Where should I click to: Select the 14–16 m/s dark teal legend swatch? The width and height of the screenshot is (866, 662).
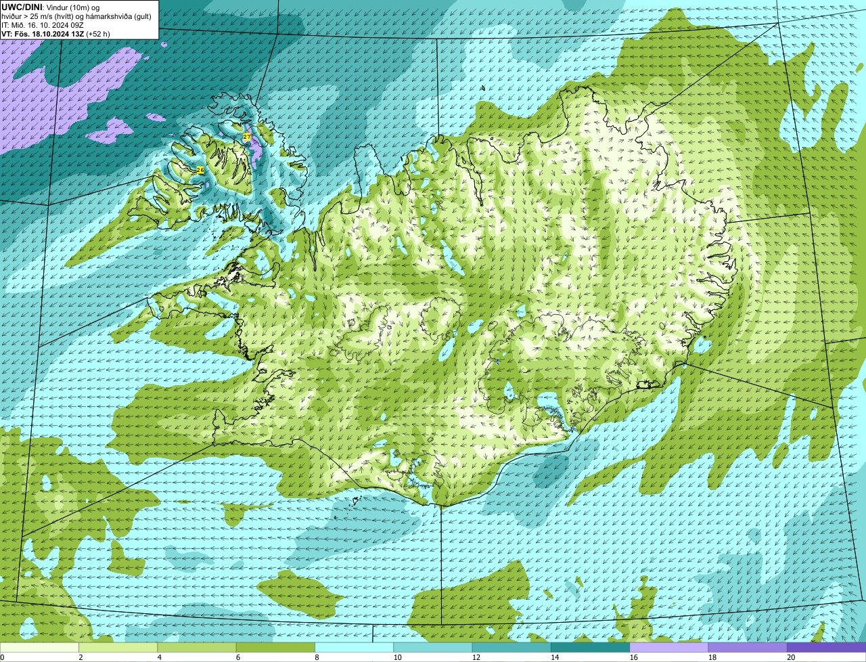pos(590,647)
